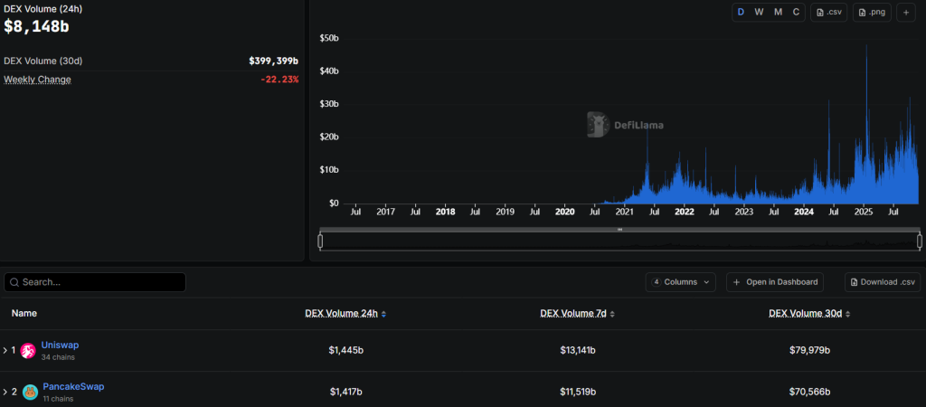Image resolution: width=926 pixels, height=407 pixels.
Task: Expand the PancakeSwap row chevron
Action: coord(5,393)
